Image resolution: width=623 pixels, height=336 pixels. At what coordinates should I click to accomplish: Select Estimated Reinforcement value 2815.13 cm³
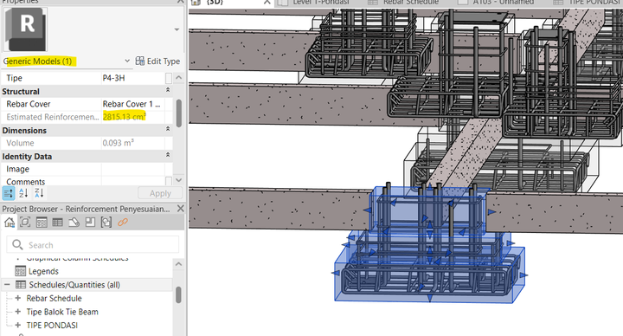(125, 117)
